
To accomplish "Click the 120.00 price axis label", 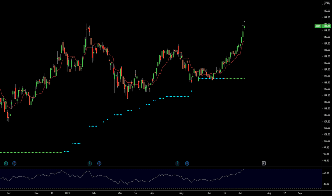I will pos(327,89).
